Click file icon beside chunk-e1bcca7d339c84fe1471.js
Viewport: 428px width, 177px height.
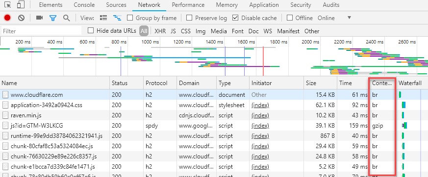coord(5,166)
